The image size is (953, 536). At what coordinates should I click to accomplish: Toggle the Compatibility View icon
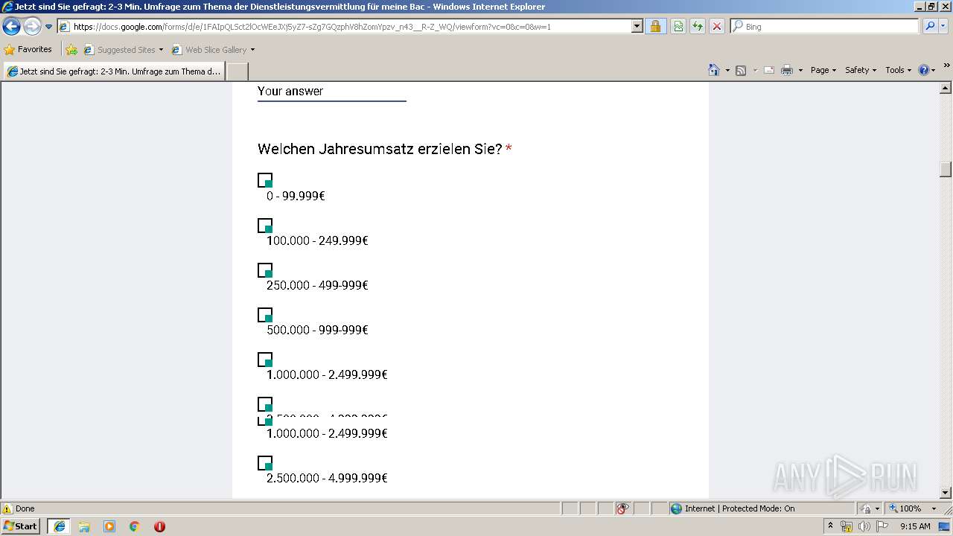tap(678, 26)
